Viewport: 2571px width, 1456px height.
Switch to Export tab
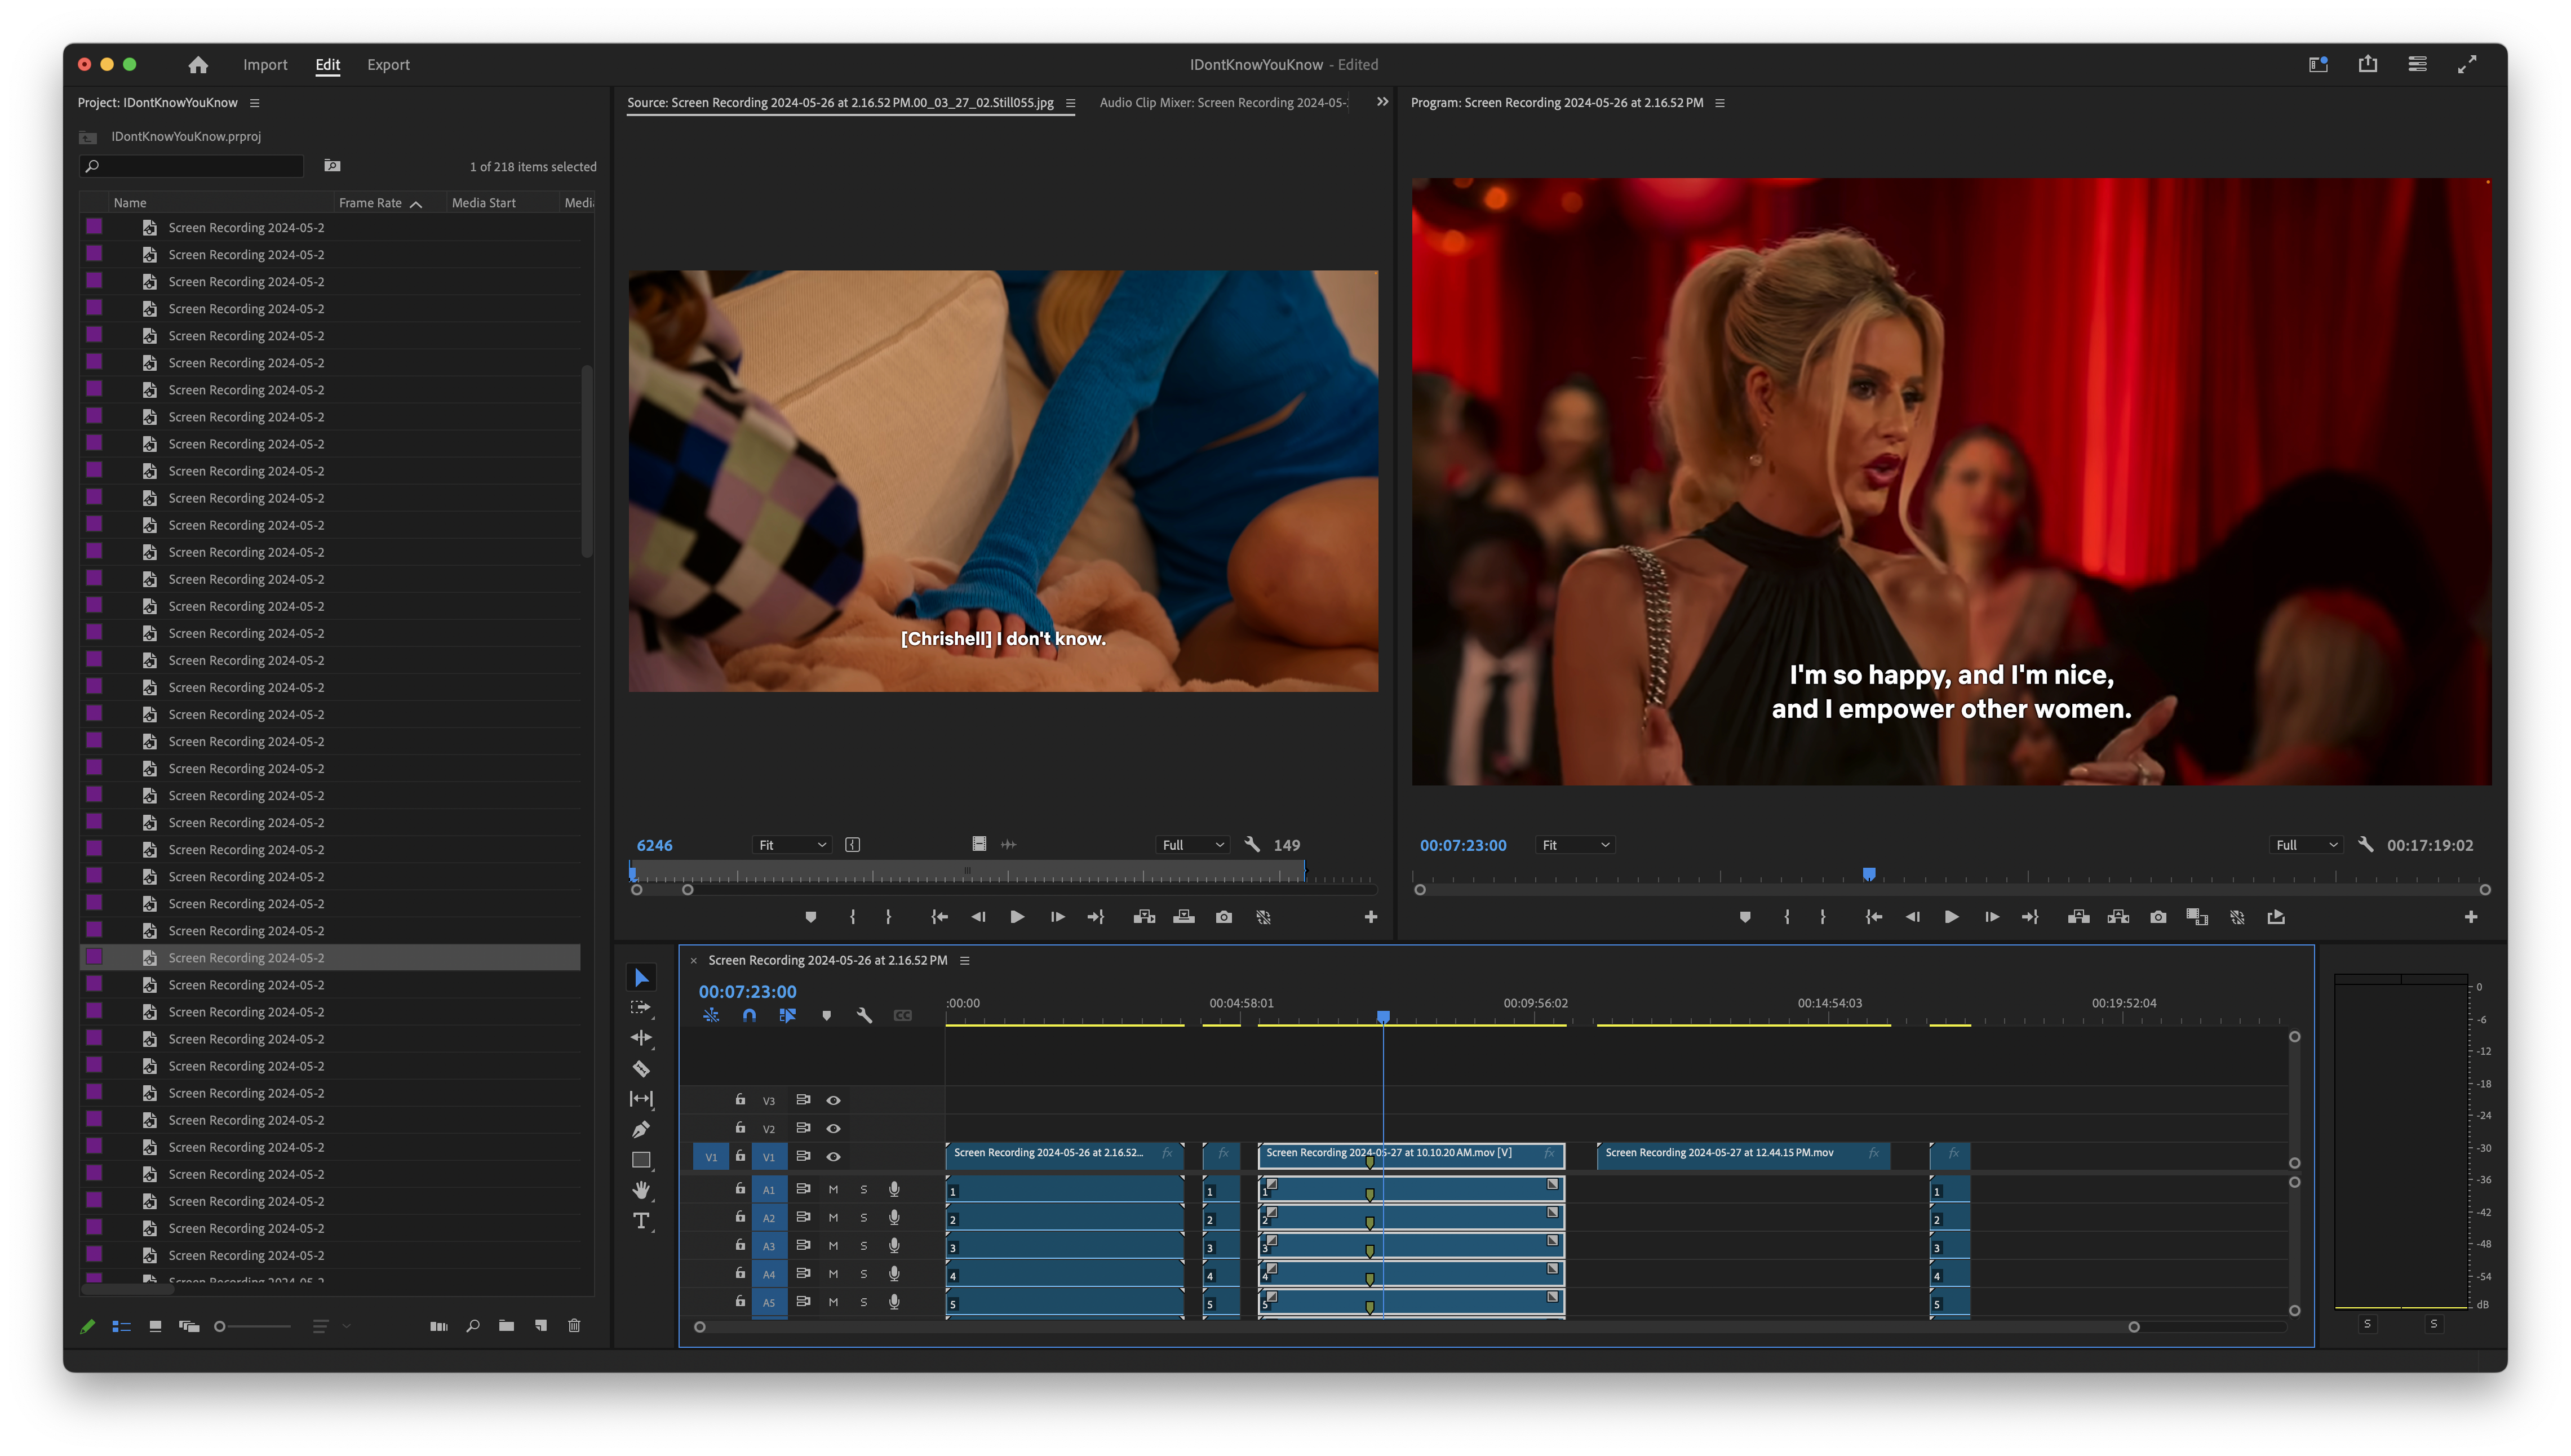coord(388,64)
